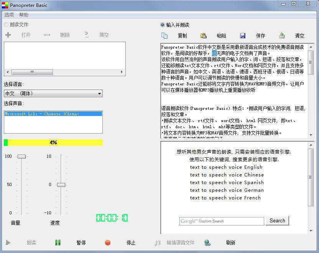Click the file list left scroll arrow

8,72
